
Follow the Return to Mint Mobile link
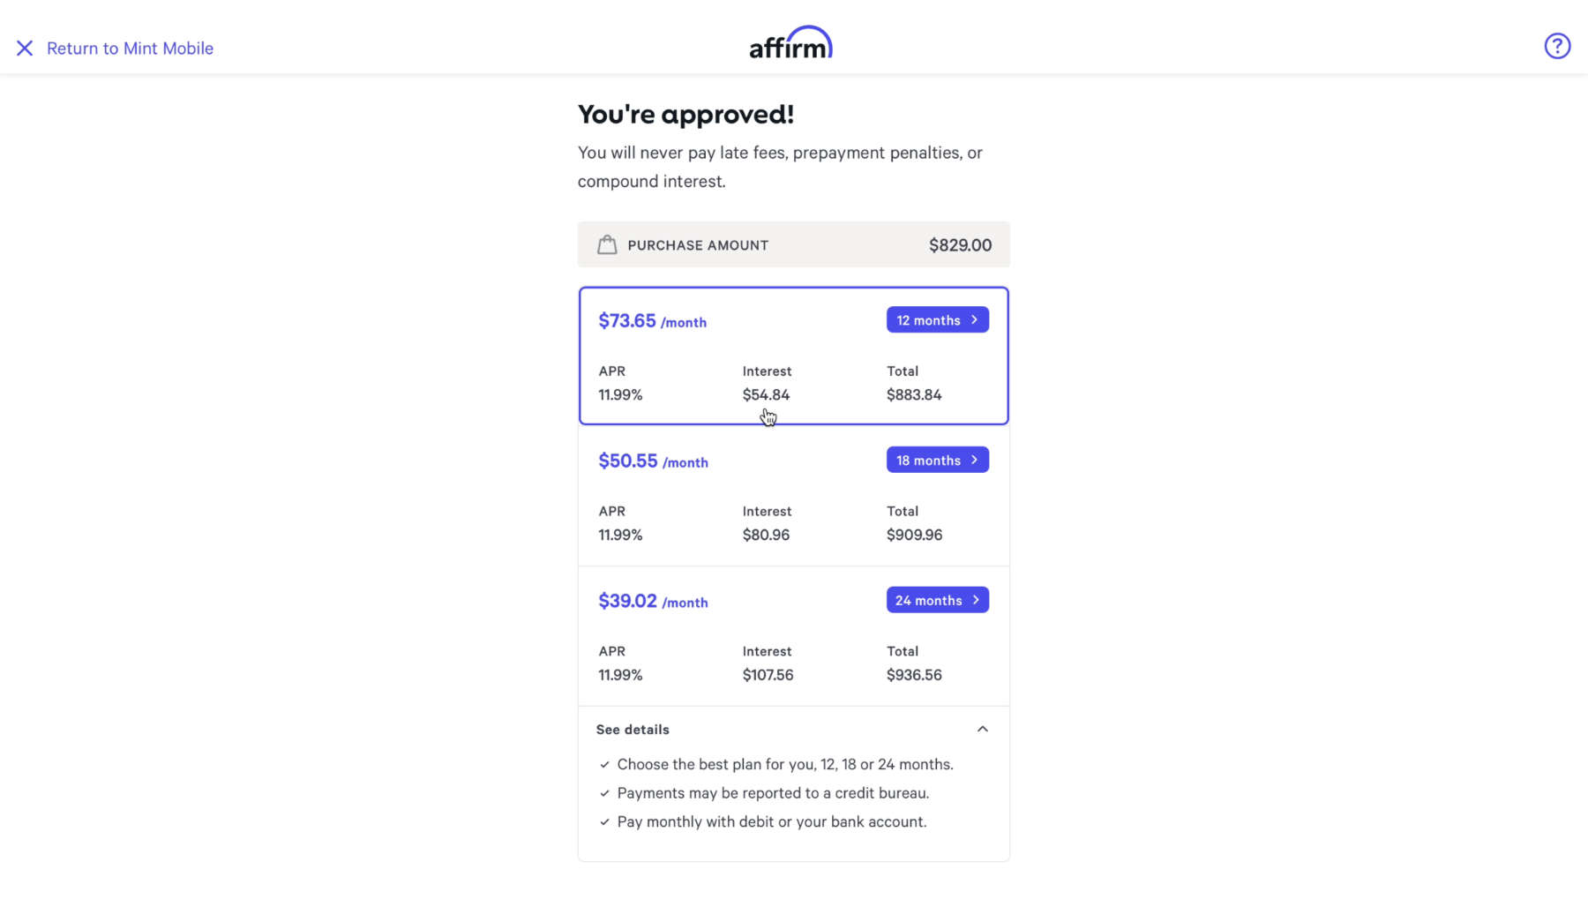130,48
